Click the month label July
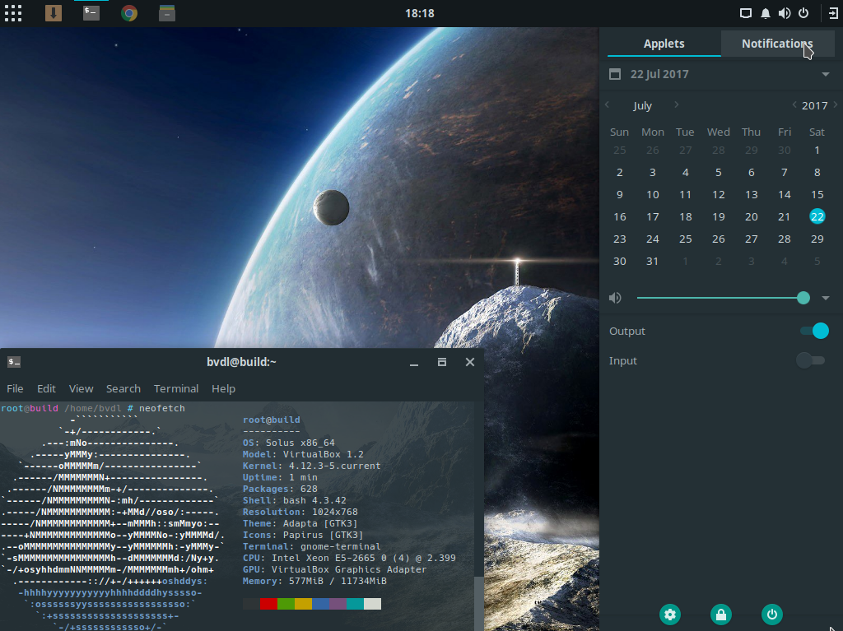The width and height of the screenshot is (843, 631). click(x=642, y=105)
